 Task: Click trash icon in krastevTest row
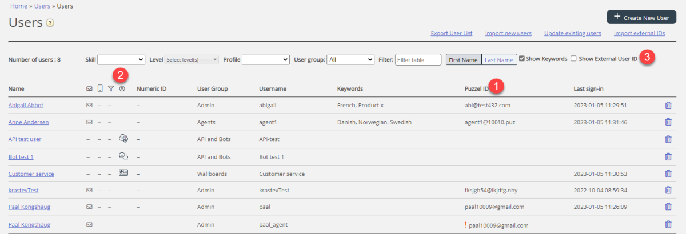click(x=668, y=190)
